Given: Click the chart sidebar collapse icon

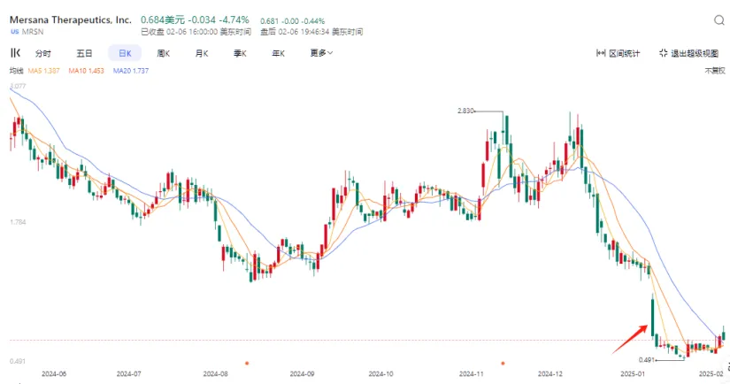Looking at the screenshot, I should click(15, 53).
